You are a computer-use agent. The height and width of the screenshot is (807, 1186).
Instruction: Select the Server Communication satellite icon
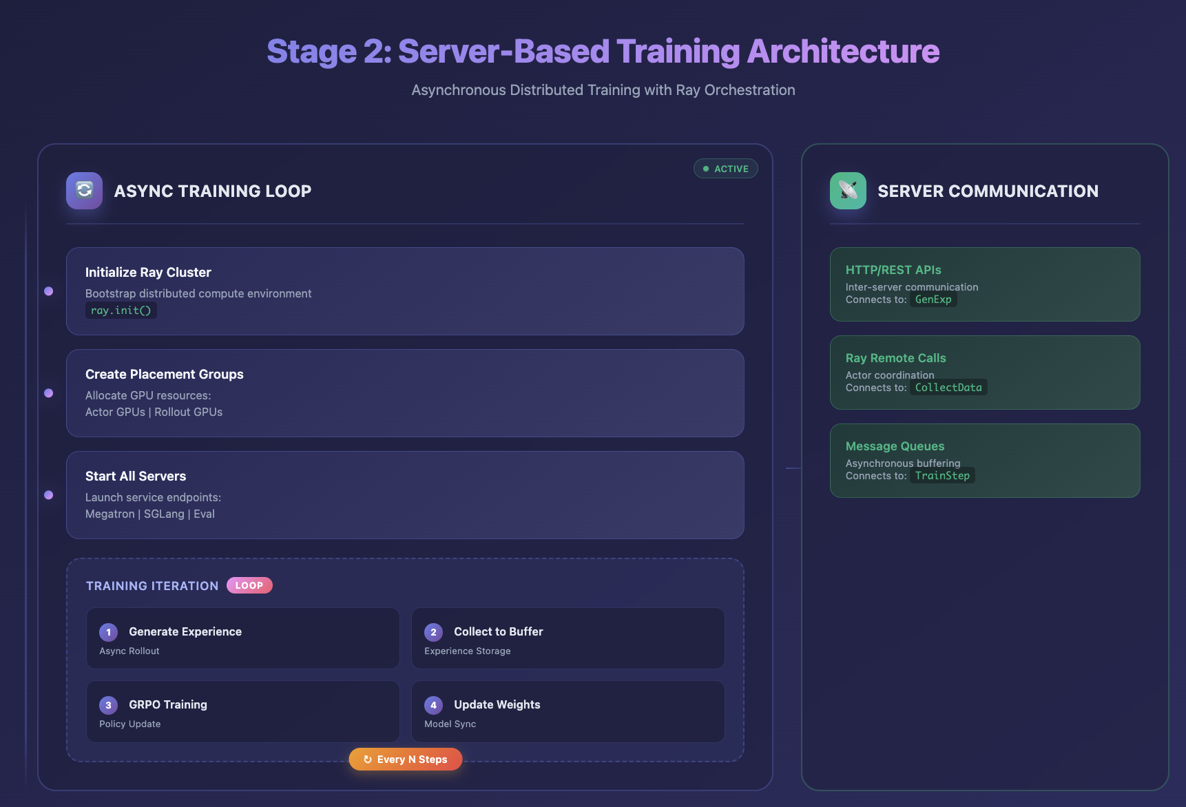[x=847, y=191]
